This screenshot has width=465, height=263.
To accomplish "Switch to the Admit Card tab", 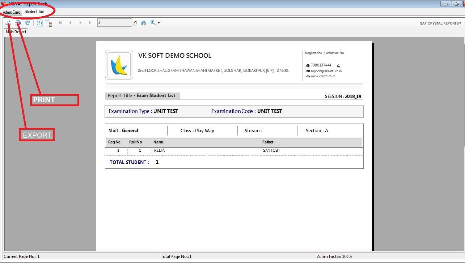I will tap(12, 12).
